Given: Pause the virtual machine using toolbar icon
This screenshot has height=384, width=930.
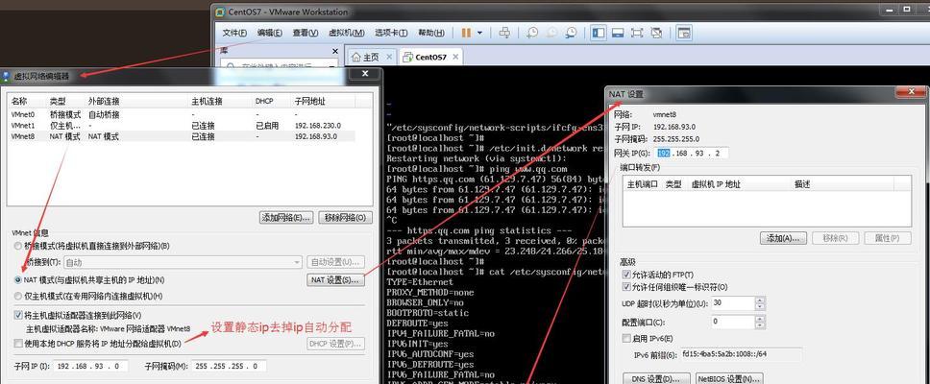Looking at the screenshot, I should [x=466, y=33].
